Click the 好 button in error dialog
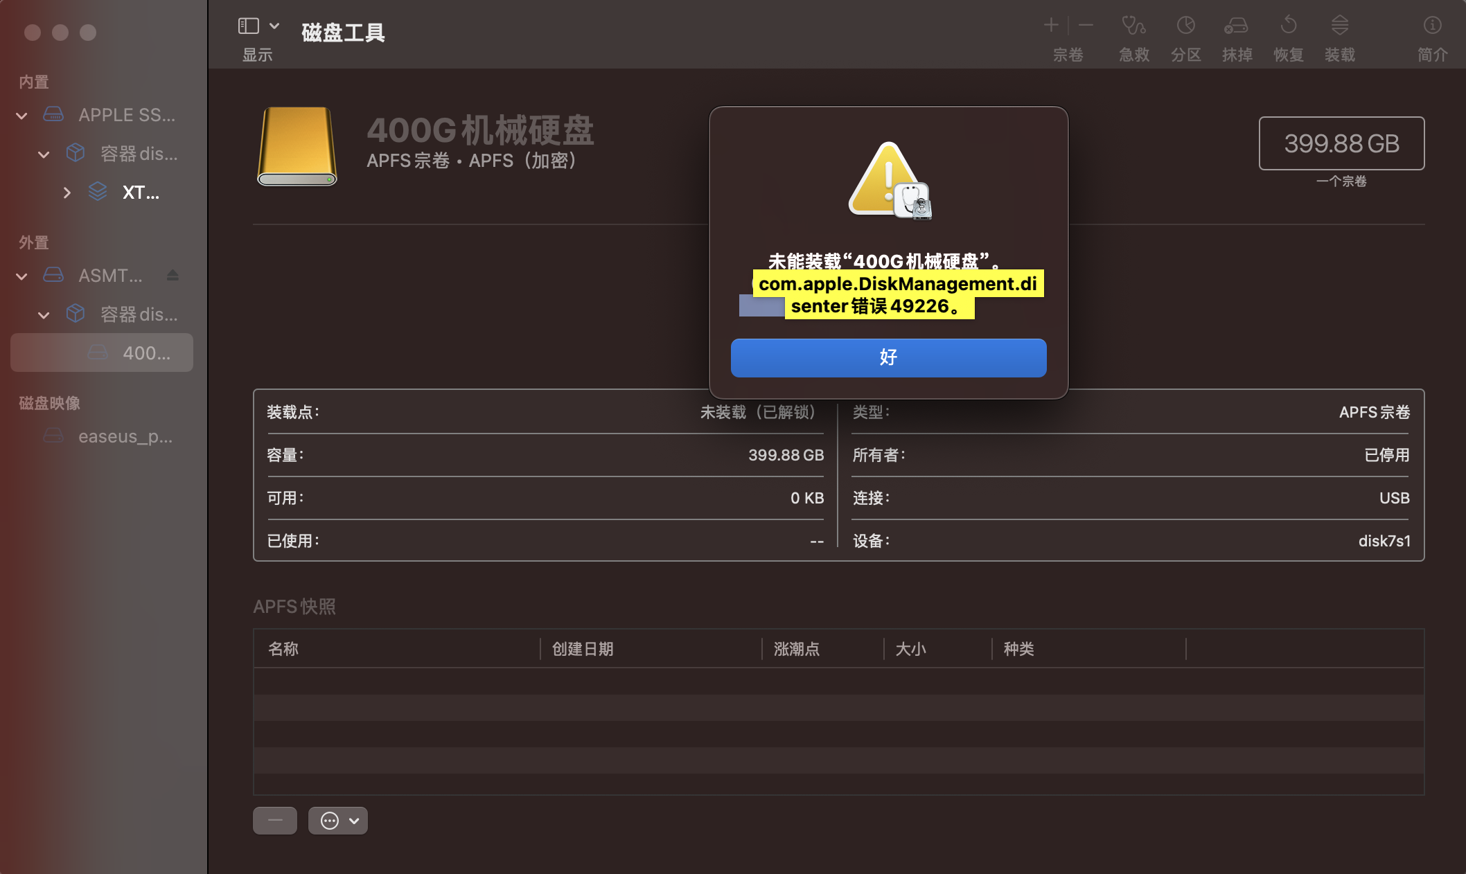The height and width of the screenshot is (874, 1466). [888, 357]
